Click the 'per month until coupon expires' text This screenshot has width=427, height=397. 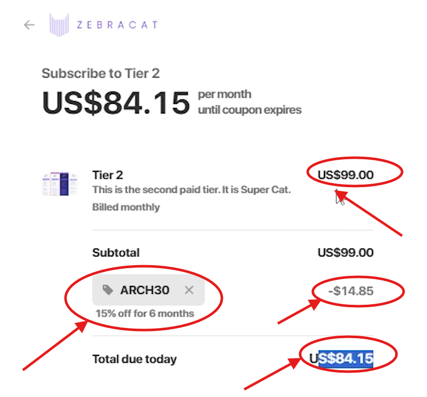(x=249, y=101)
